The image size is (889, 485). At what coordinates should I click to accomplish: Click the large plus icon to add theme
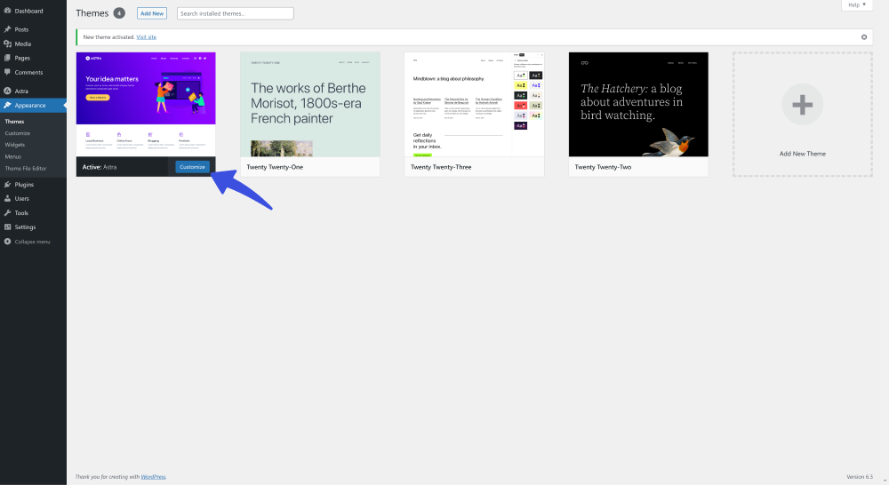coord(802,105)
